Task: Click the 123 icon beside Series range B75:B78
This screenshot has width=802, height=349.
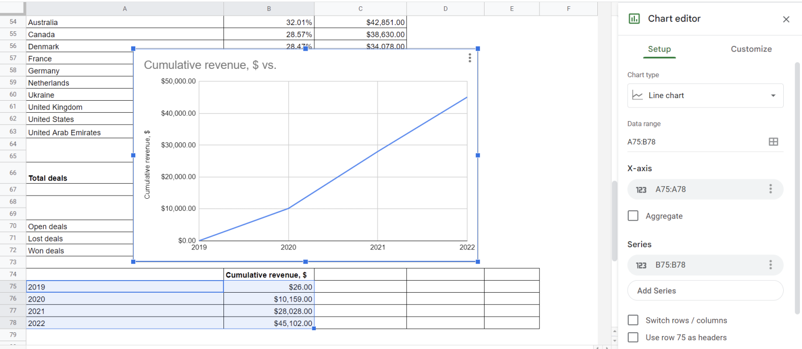Action: point(641,265)
